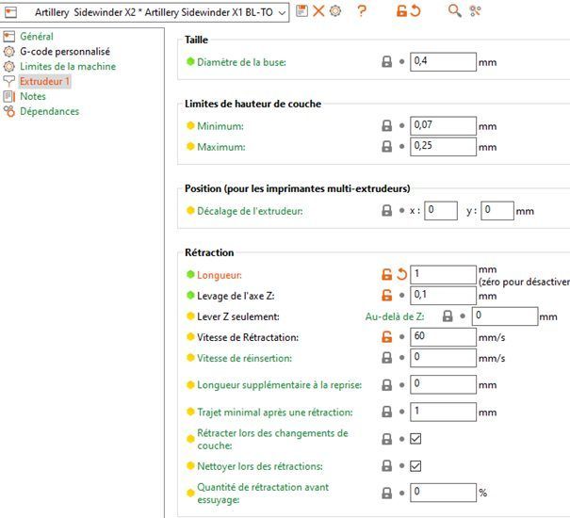Screen dimensions: 570x518
Task: Save the current printer preset
Action: coord(301,11)
